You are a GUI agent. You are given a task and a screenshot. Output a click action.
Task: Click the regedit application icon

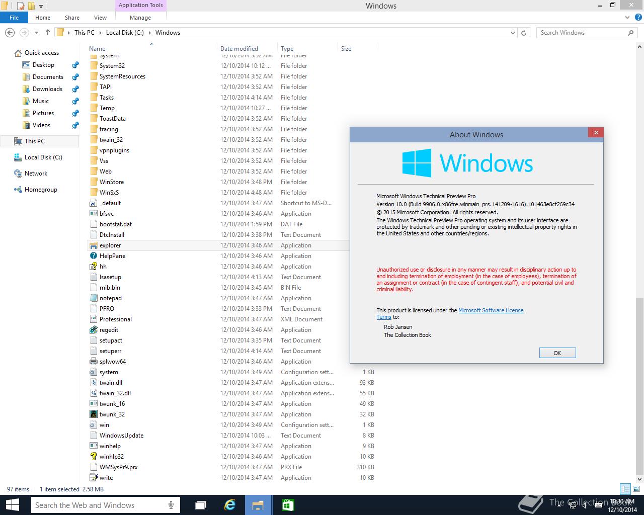pyautogui.click(x=93, y=330)
